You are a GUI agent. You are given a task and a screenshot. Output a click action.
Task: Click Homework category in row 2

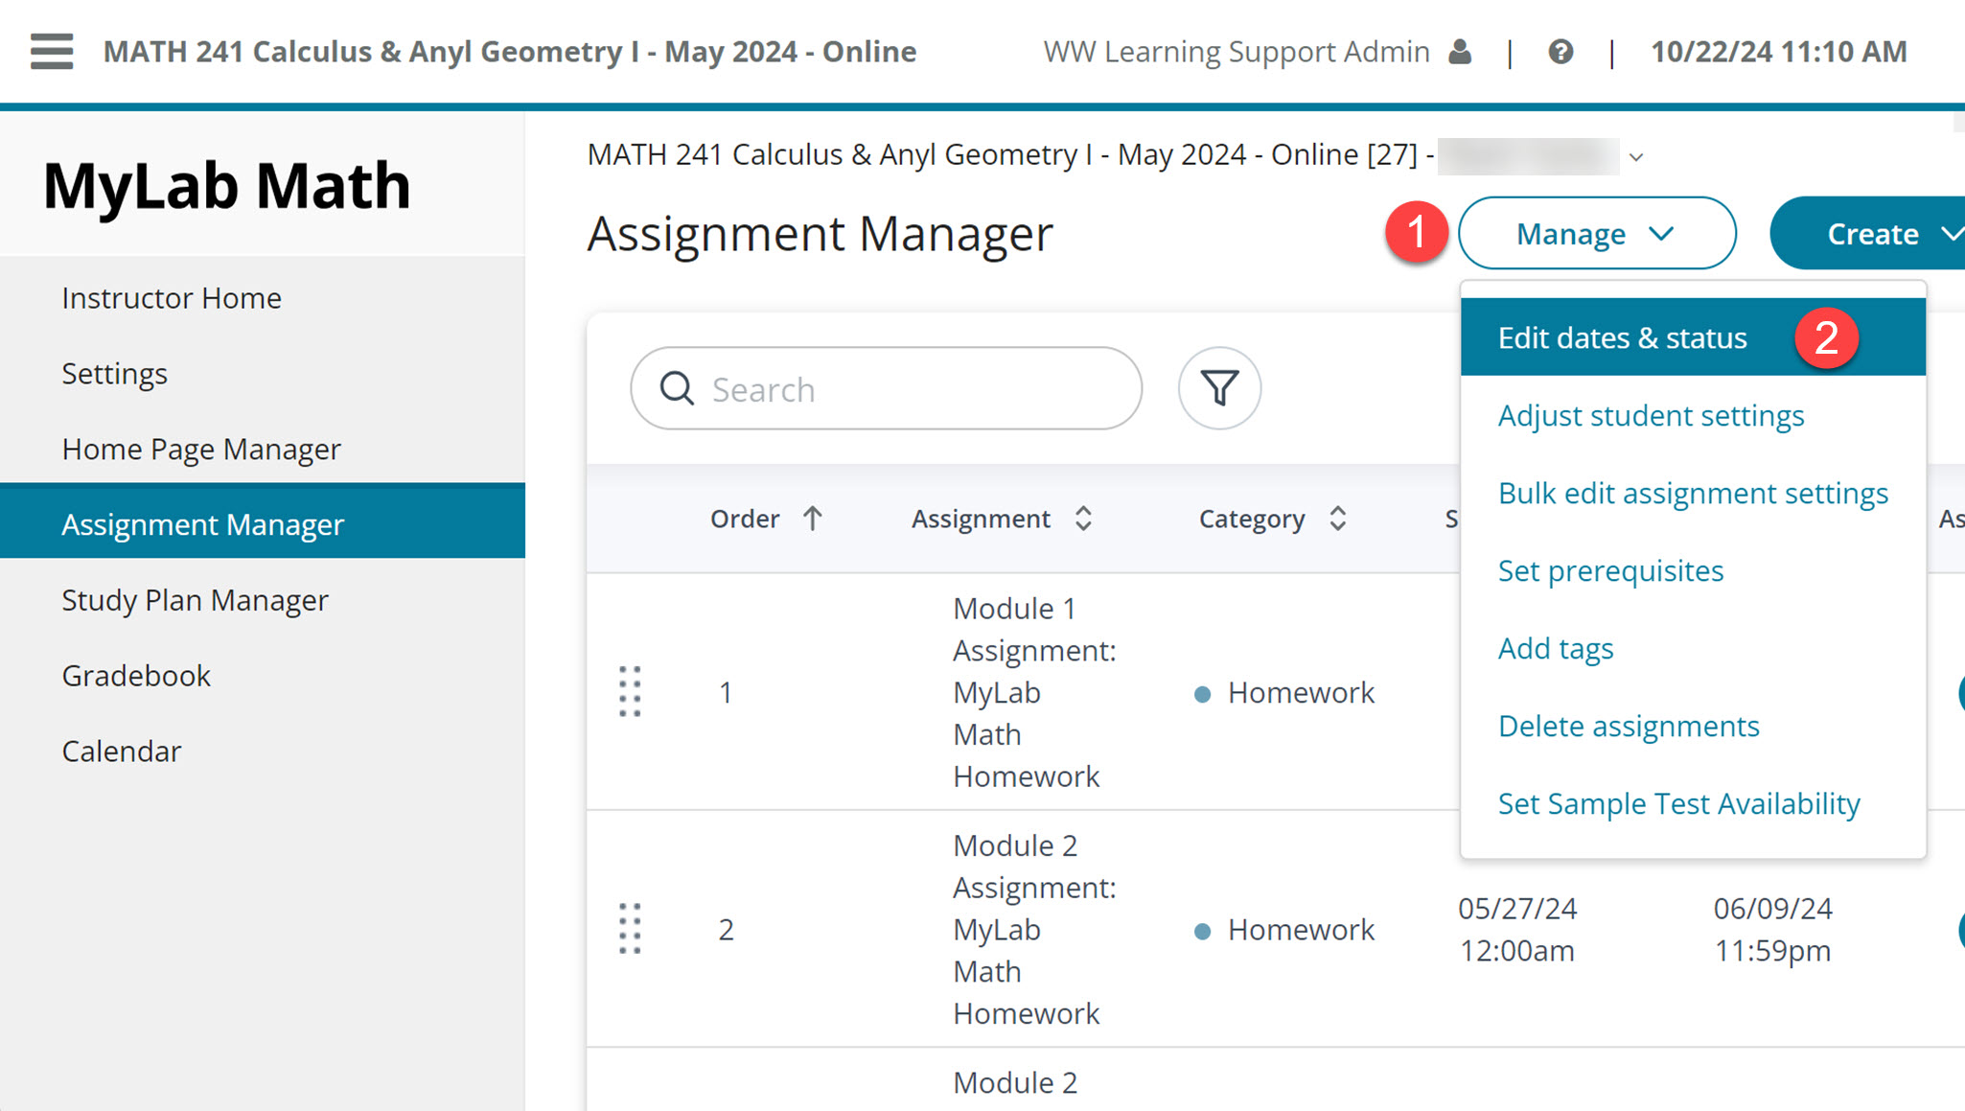tap(1301, 929)
